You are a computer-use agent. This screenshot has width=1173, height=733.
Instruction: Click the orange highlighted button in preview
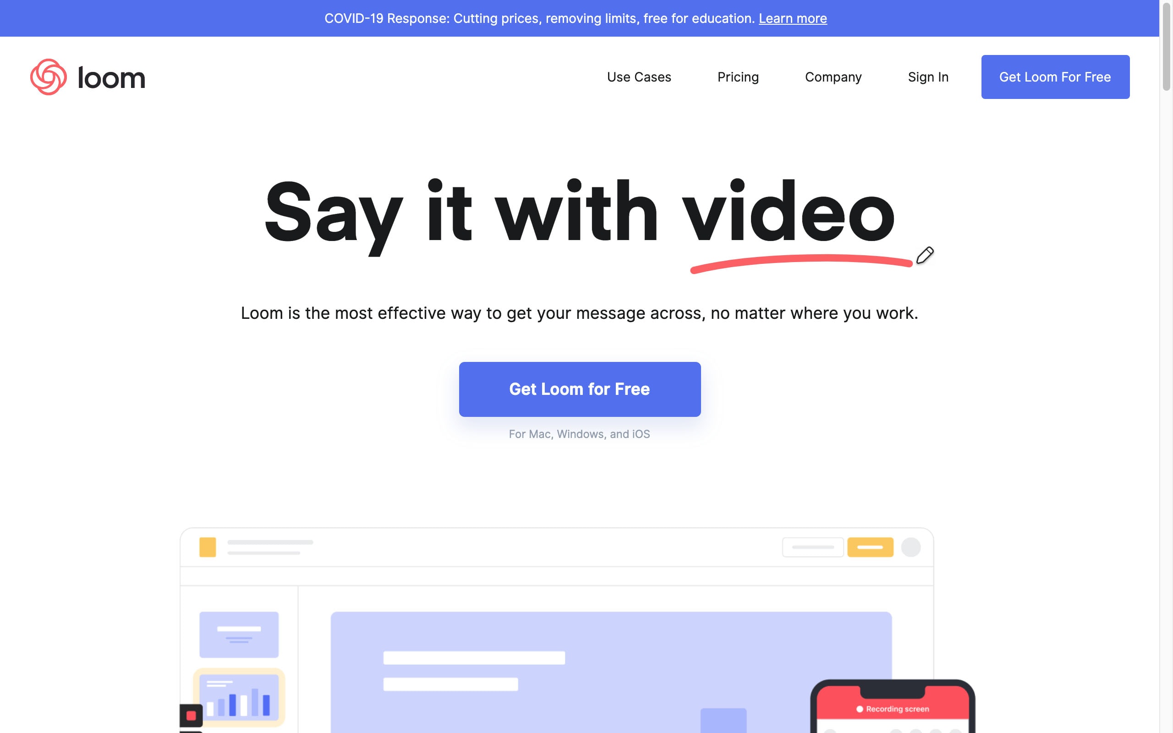[x=870, y=547]
